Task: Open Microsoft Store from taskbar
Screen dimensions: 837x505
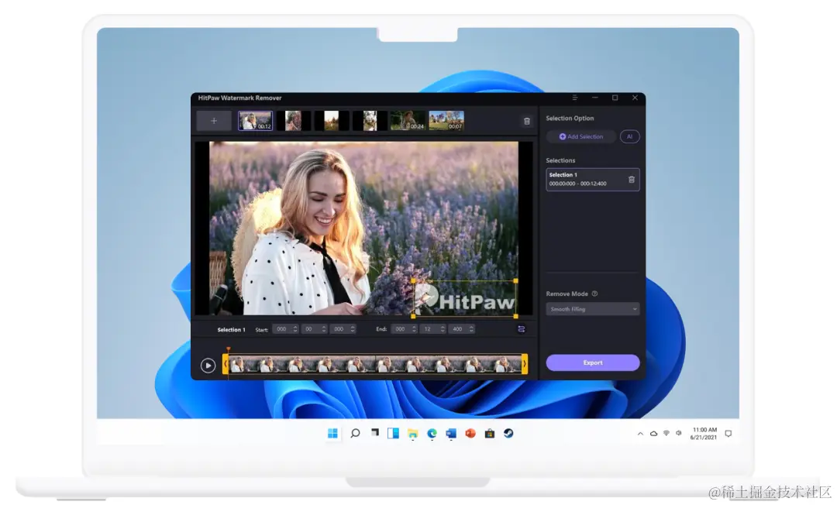Action: click(490, 434)
